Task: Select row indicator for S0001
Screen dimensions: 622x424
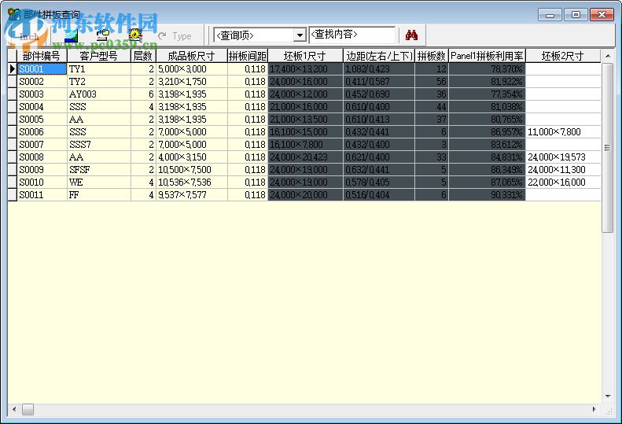Action: [x=13, y=68]
